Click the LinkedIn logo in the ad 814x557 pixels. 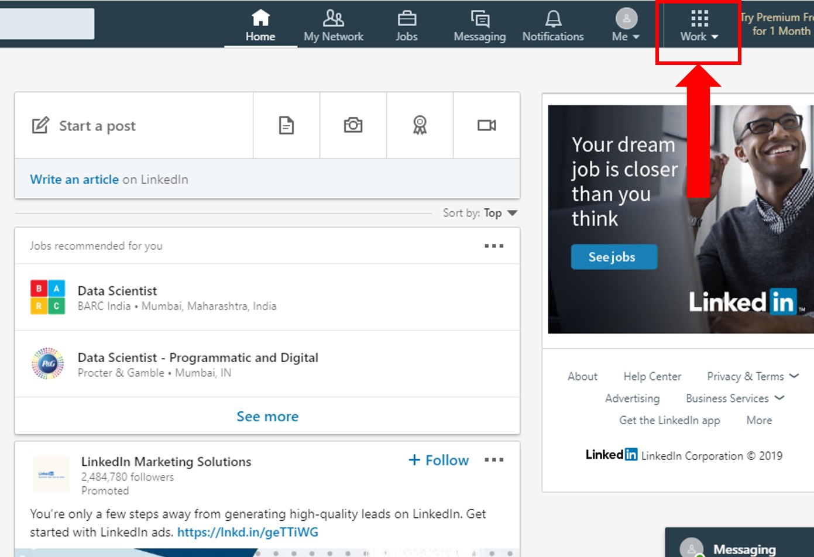tap(747, 302)
